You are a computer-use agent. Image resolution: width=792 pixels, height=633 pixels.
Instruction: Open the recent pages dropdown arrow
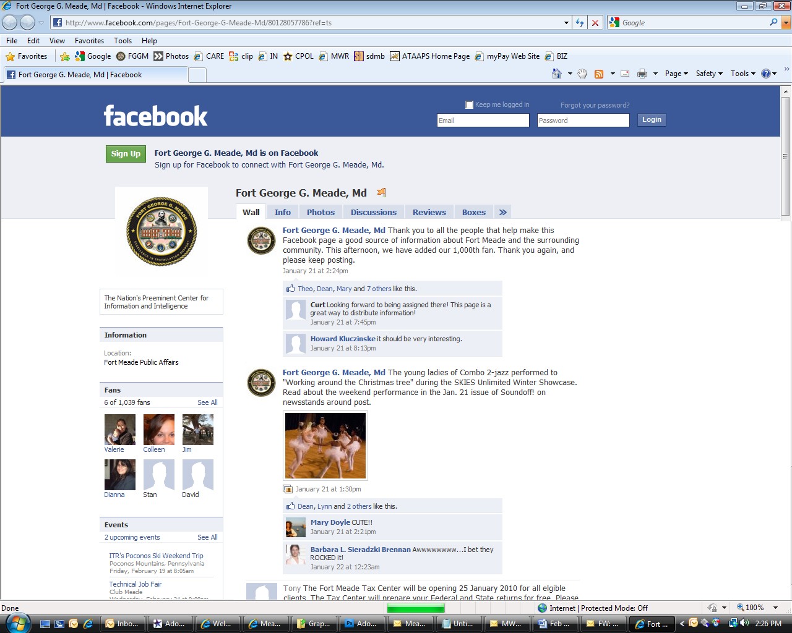[x=41, y=23]
